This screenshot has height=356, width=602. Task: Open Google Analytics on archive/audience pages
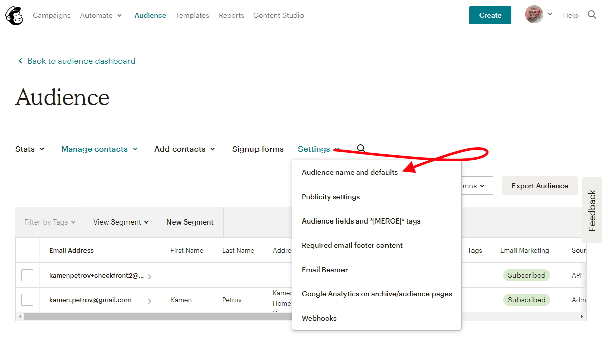click(377, 294)
